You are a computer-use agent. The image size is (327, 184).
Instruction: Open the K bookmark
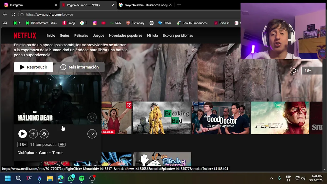(x=17, y=23)
